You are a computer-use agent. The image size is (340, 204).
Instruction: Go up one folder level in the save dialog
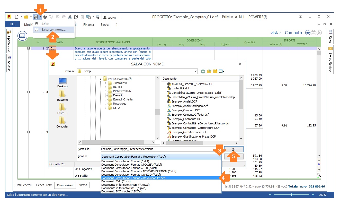tap(209, 71)
